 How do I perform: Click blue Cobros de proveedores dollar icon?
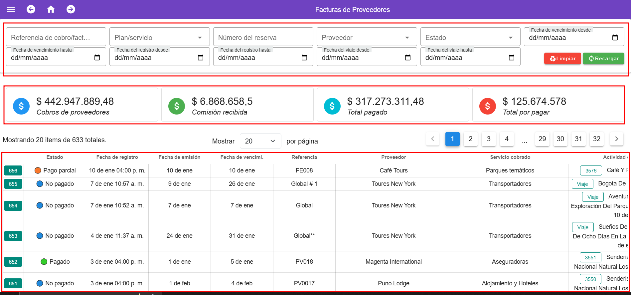21,106
